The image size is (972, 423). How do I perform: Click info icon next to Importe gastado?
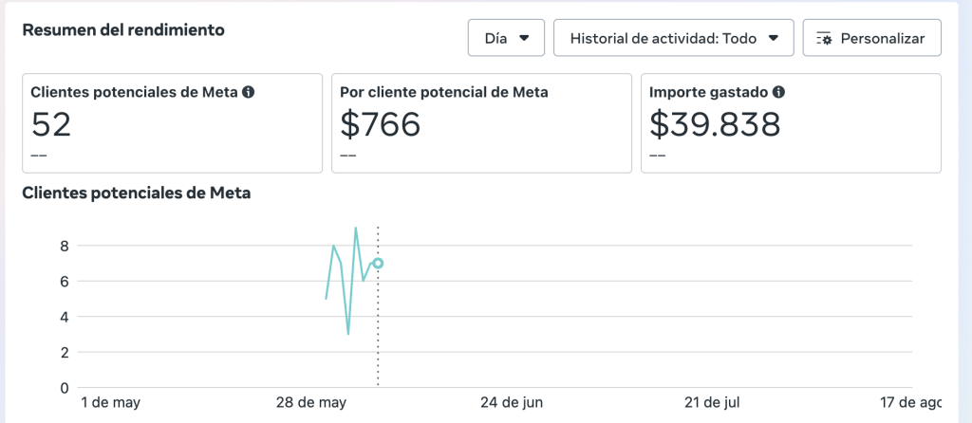(x=778, y=92)
